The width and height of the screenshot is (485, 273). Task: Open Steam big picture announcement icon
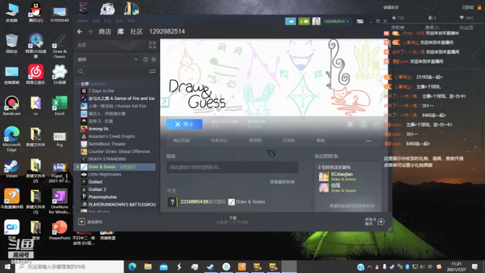tap(290, 21)
